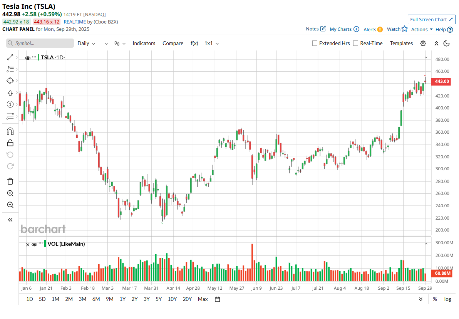Open the Compare menu
Viewport: 459px width, 319px height.
click(173, 44)
